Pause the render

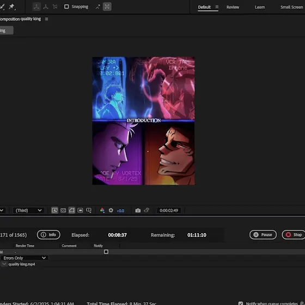[x=263, y=235]
